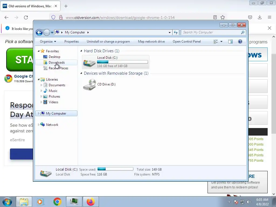276x207 pixels.
Task: Click My Computer breadcrumb in address bar
Action: coord(75,32)
